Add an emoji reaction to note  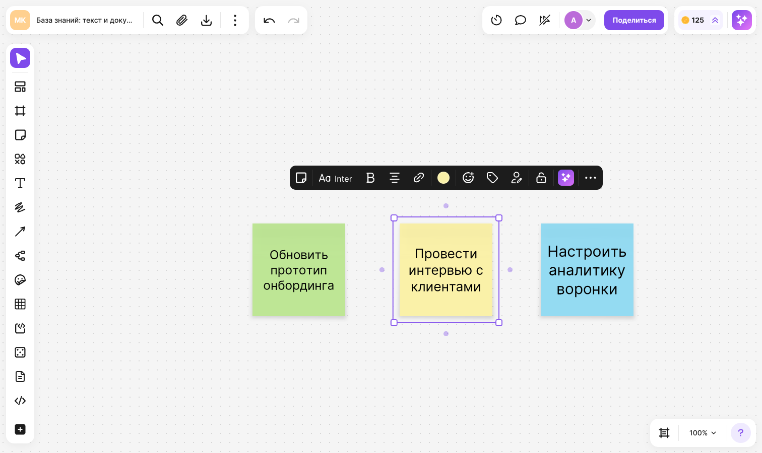point(468,178)
